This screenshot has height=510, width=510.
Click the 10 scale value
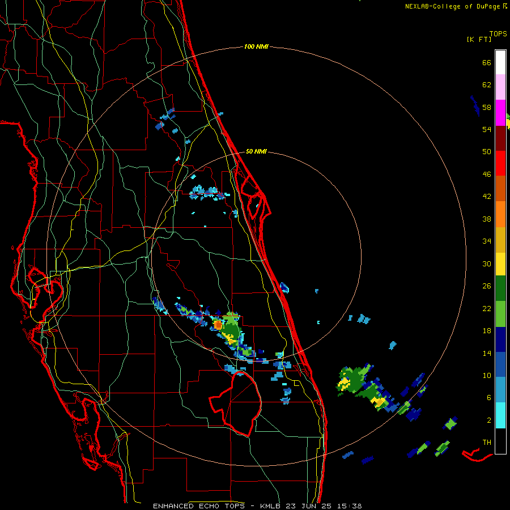pyautogui.click(x=487, y=375)
